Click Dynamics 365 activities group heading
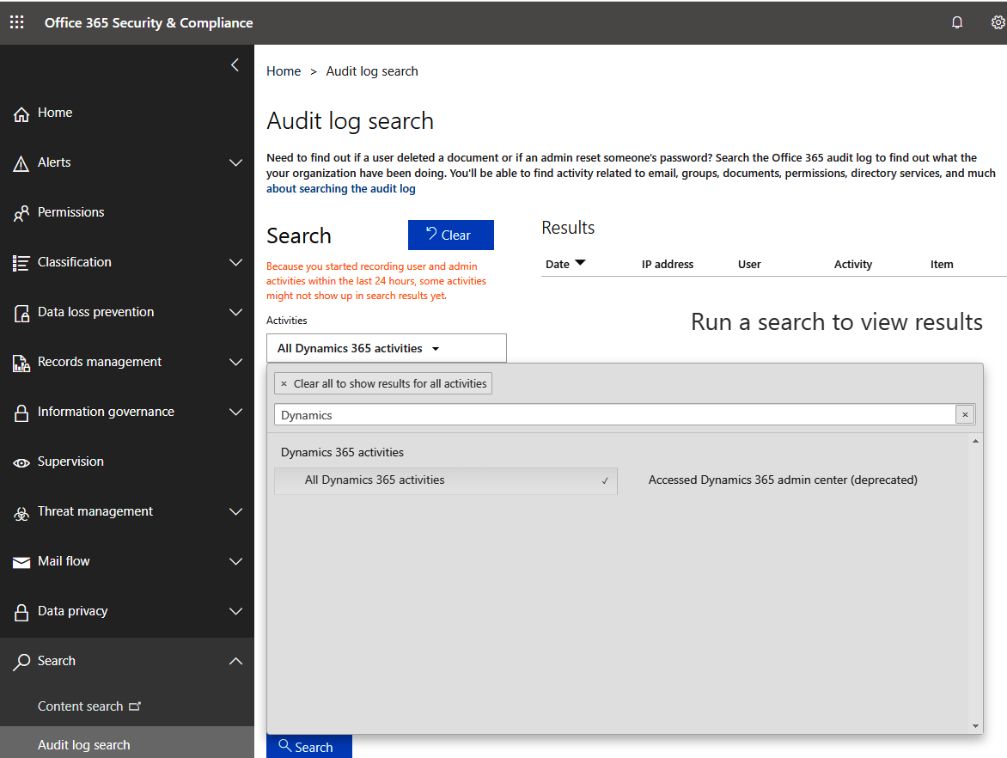 (342, 452)
